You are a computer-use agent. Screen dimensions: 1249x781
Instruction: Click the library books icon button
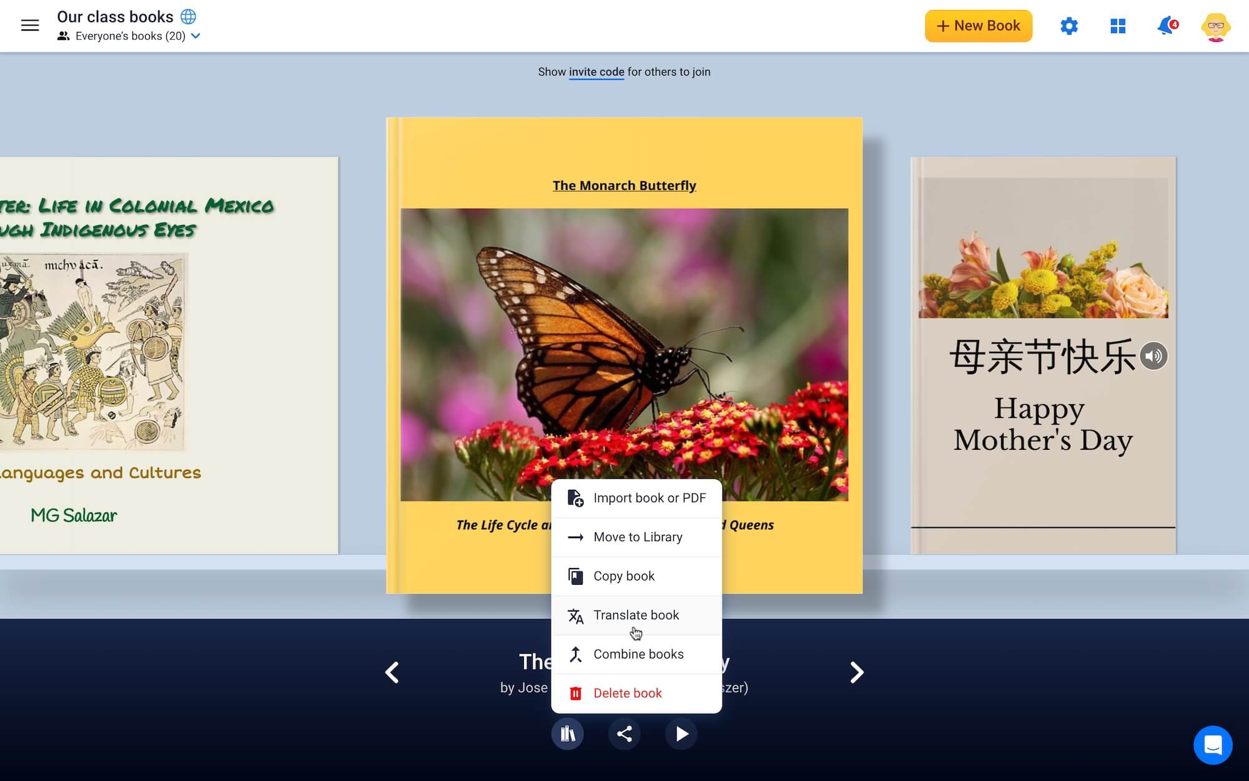[567, 734]
